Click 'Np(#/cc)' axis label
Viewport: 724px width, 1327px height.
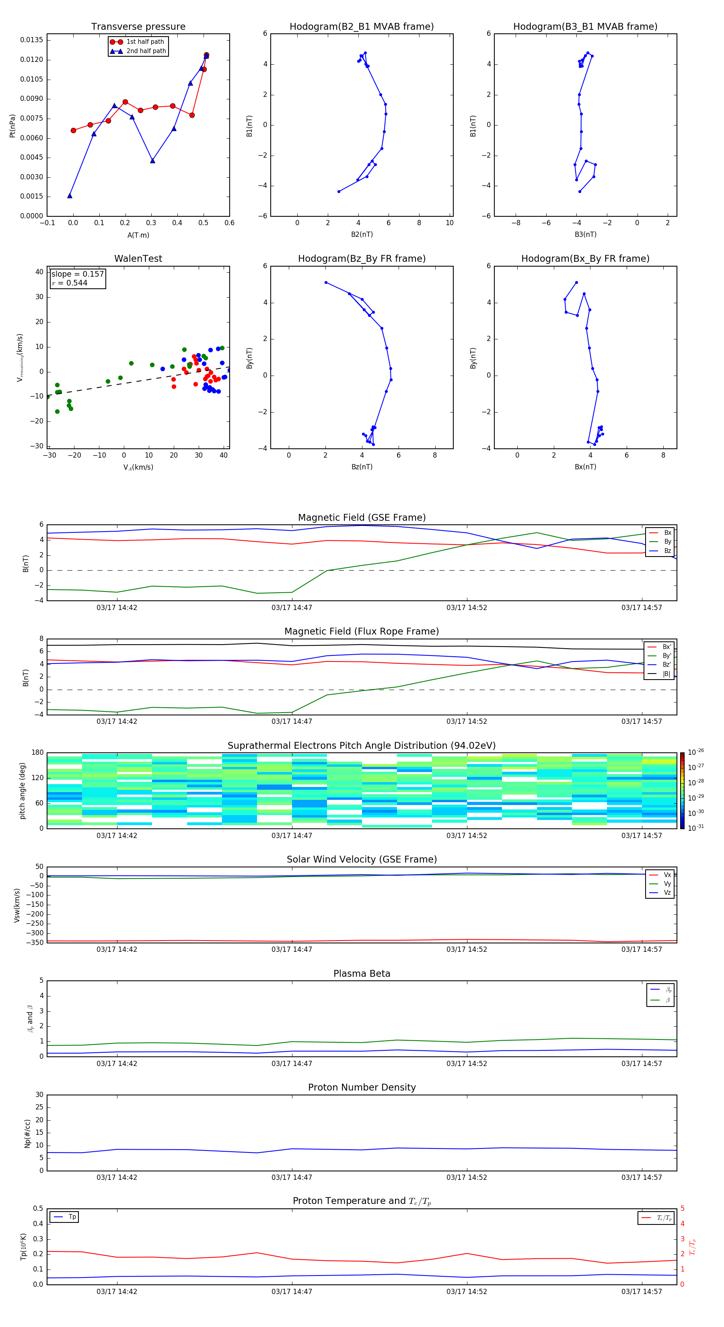pyautogui.click(x=27, y=1133)
